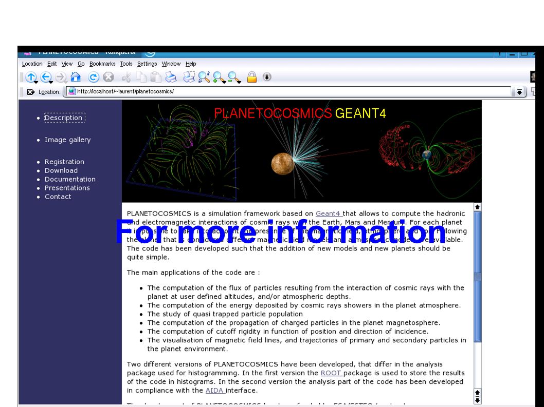Screen dimensions: 544x407
Task: Click the round download arrow icon
Action: [x=267, y=77]
